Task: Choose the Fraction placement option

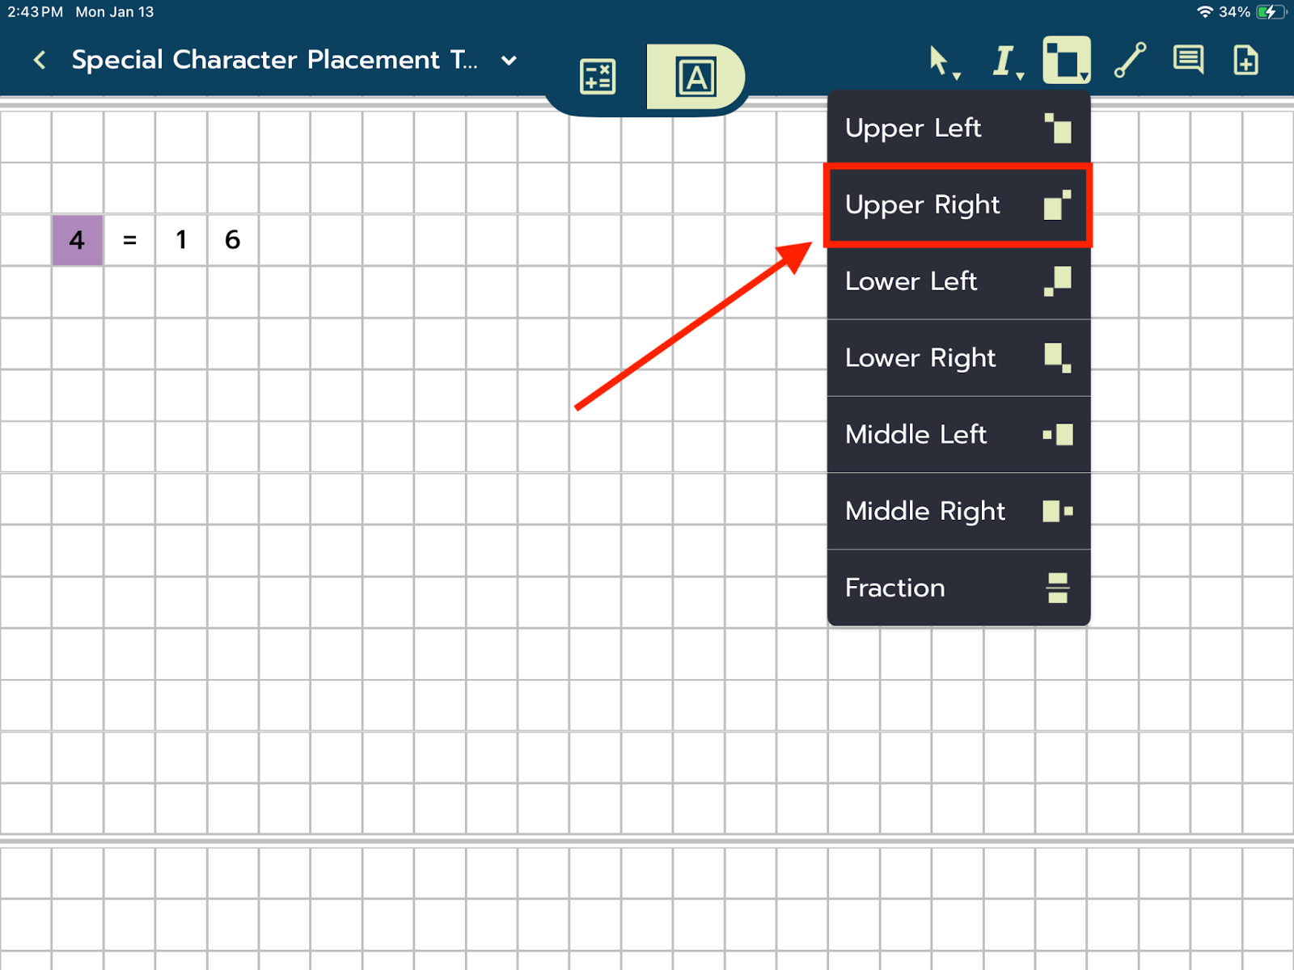Action: tap(958, 588)
